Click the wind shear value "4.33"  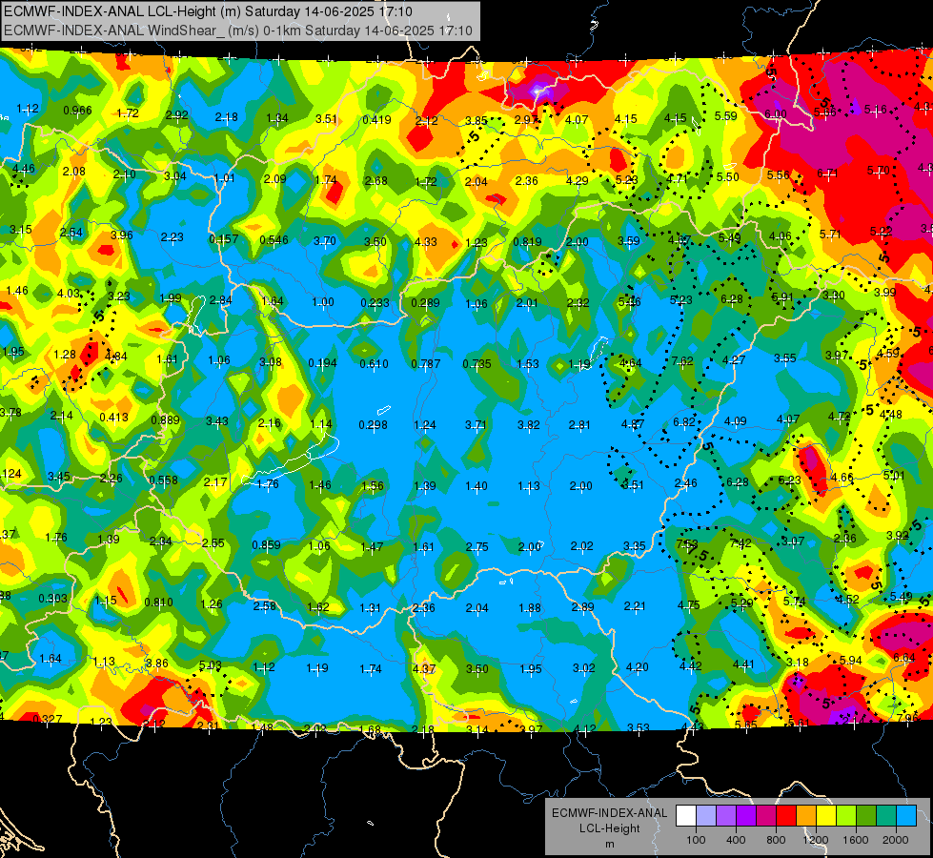point(426,242)
